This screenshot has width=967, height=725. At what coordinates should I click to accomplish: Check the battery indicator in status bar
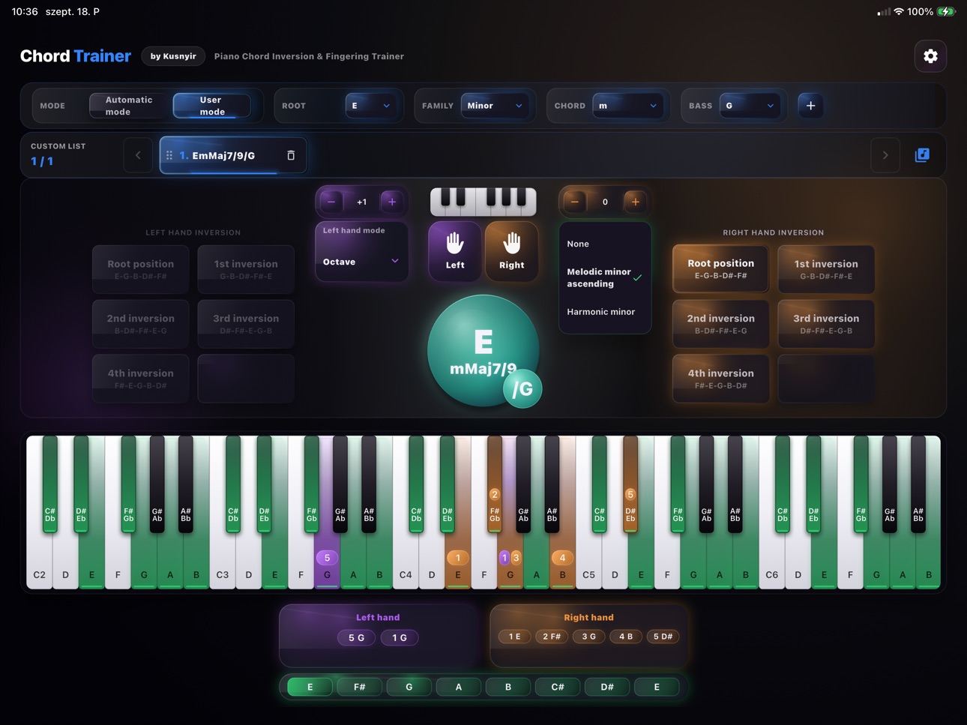coord(946,12)
